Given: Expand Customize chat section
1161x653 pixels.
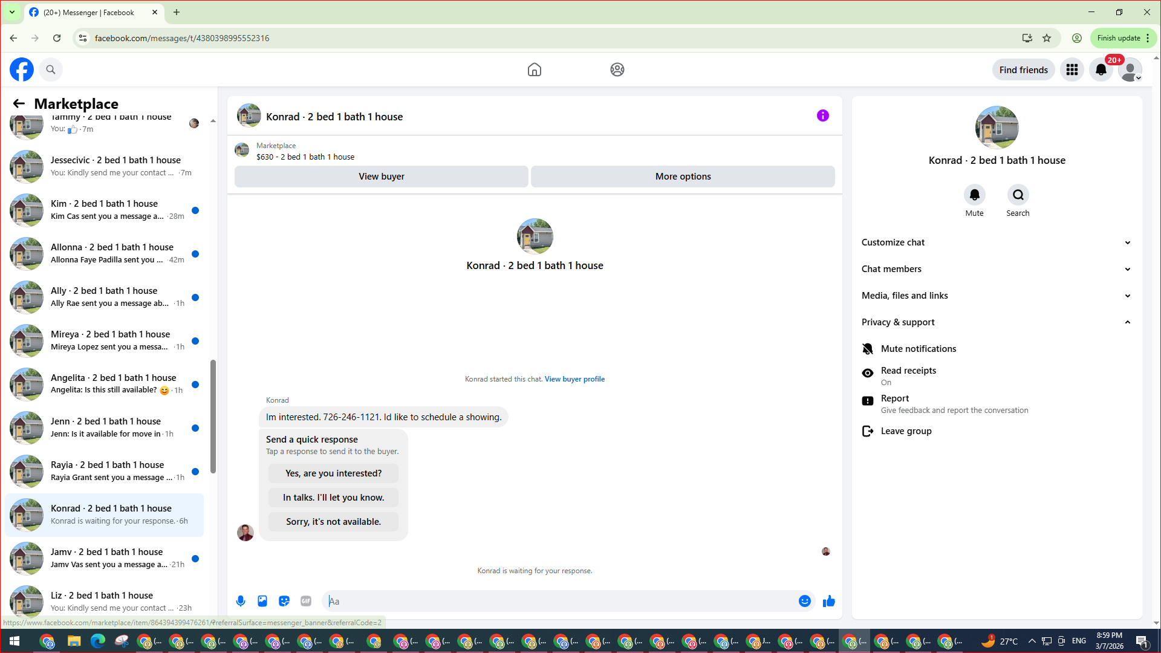Looking at the screenshot, I should [997, 242].
